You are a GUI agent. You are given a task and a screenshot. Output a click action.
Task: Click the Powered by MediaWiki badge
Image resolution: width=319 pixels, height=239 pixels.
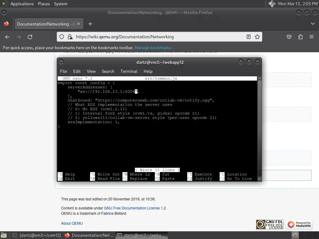click(x=299, y=224)
